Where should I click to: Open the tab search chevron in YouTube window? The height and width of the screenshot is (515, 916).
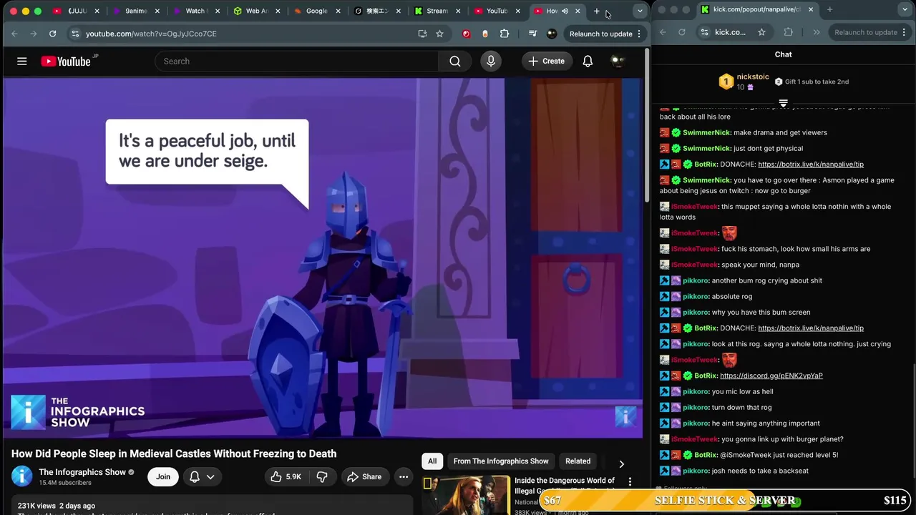point(640,11)
